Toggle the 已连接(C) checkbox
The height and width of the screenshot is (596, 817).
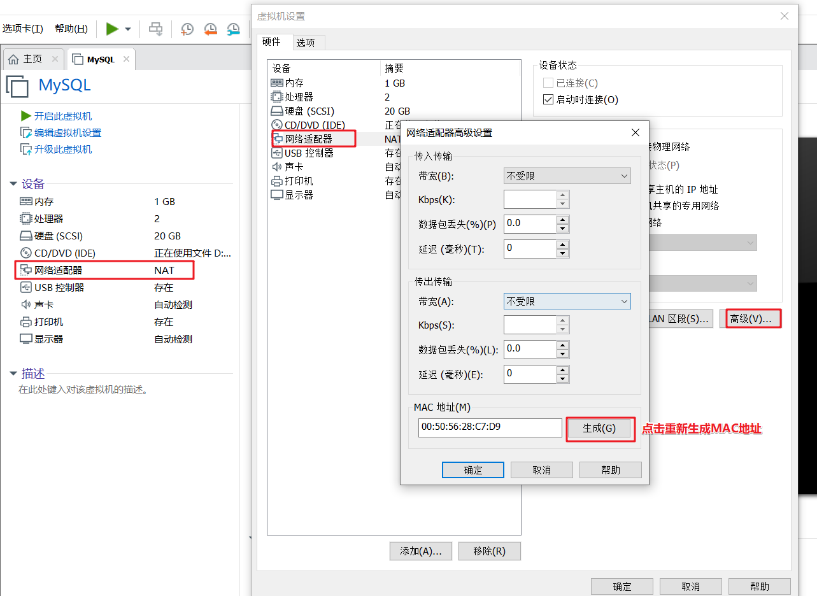click(548, 83)
